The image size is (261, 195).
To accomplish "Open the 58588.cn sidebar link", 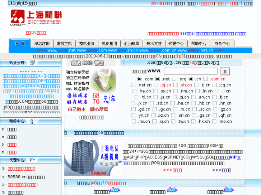I will [26, 177].
